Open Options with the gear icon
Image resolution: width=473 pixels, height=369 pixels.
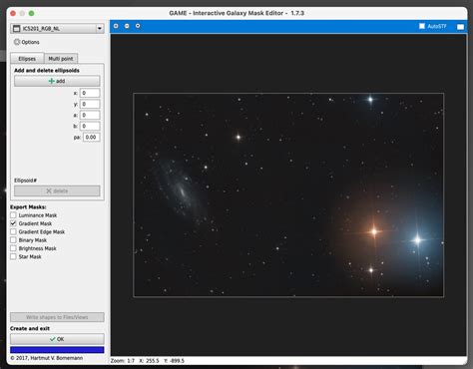coord(17,42)
